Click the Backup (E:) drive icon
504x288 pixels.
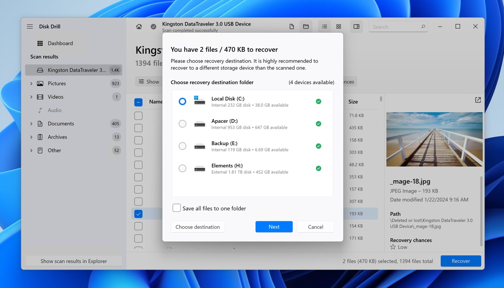click(199, 146)
